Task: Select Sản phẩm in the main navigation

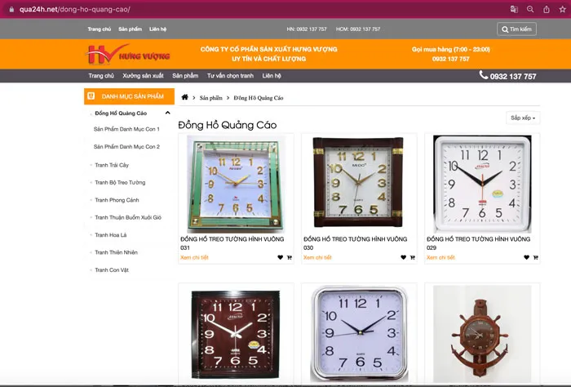Action: (185, 76)
